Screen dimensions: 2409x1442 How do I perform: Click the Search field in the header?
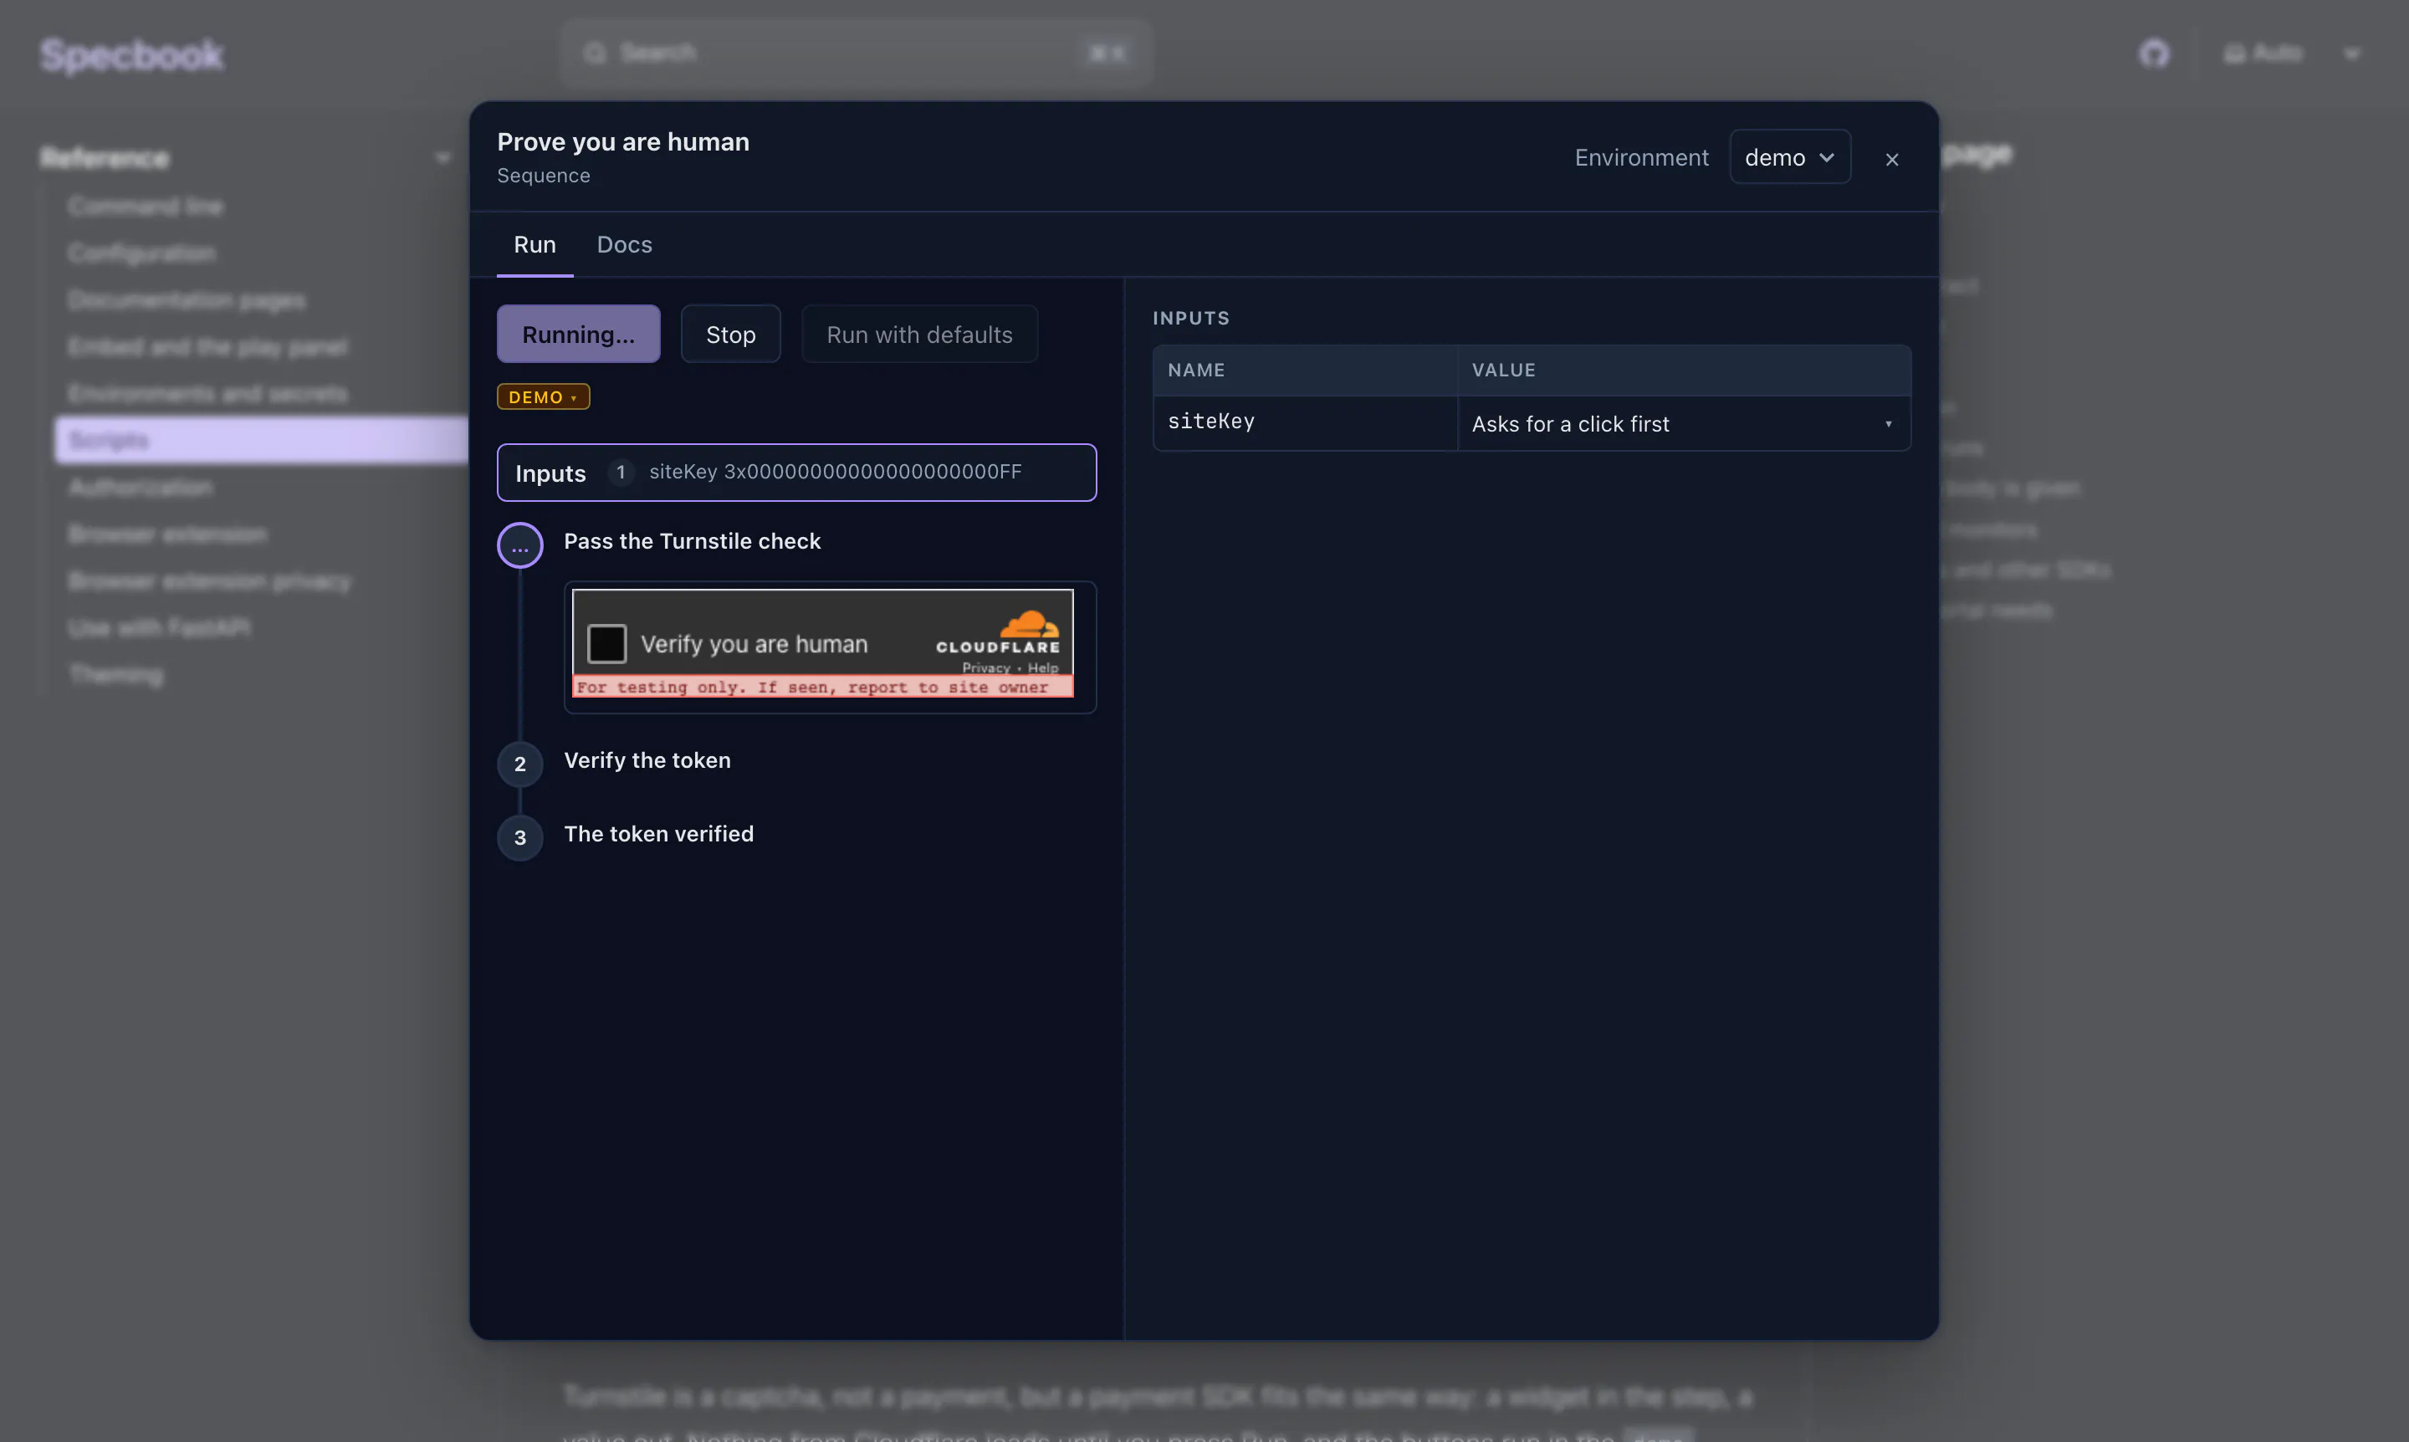855,53
